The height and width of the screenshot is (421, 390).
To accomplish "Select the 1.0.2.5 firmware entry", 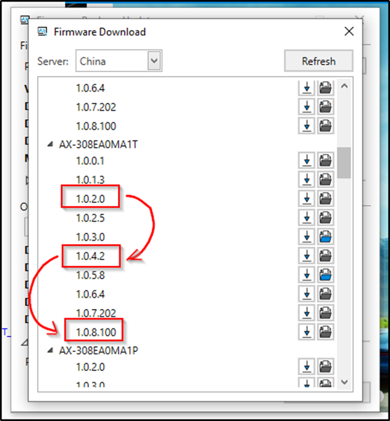I will (x=91, y=218).
